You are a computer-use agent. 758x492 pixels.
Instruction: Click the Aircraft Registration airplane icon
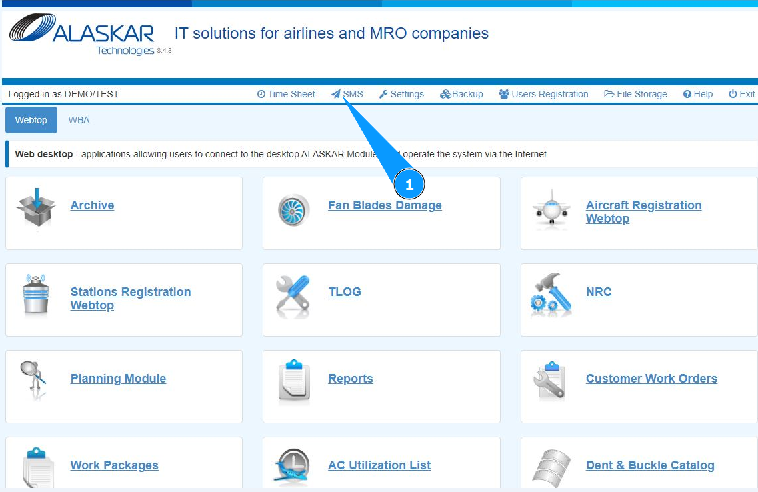[x=551, y=209]
